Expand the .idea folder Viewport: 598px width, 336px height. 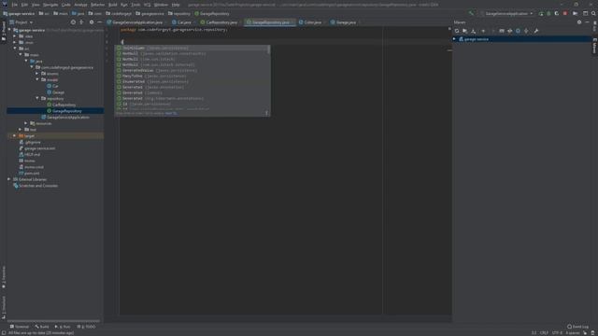point(15,36)
